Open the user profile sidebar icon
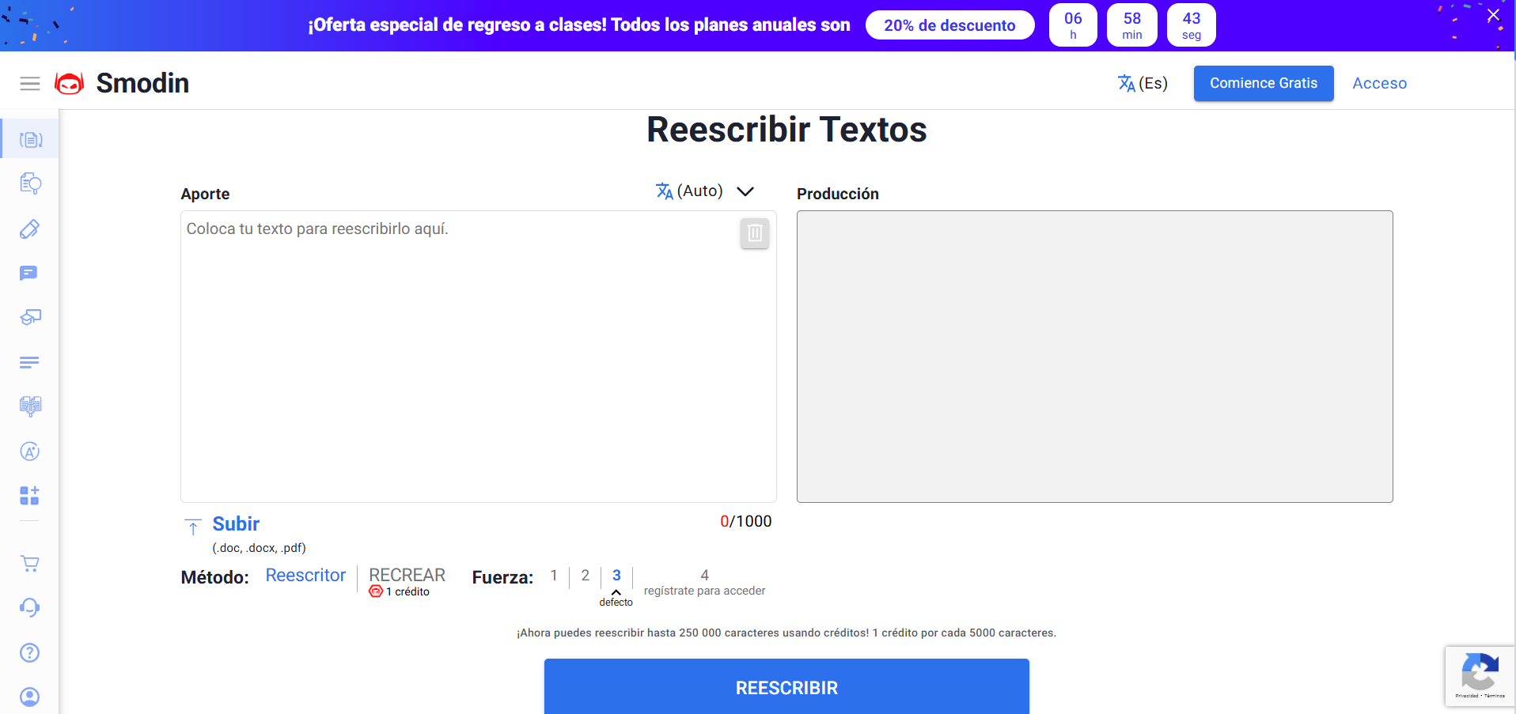Screen dimensions: 1516x714 [30, 697]
